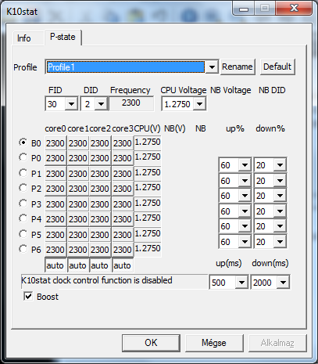
Task: Open the second down% 20 dropdown
Action: (x=280, y=180)
